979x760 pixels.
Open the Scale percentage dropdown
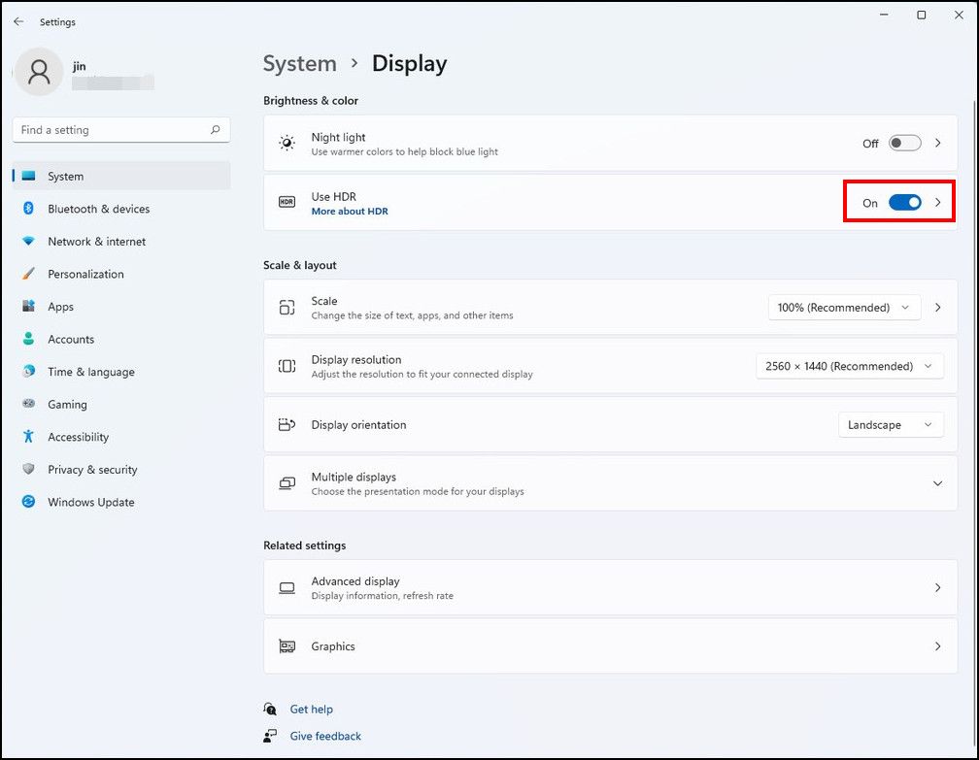tap(844, 308)
